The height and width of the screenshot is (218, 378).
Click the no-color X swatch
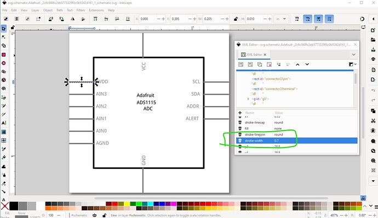tap(4, 206)
